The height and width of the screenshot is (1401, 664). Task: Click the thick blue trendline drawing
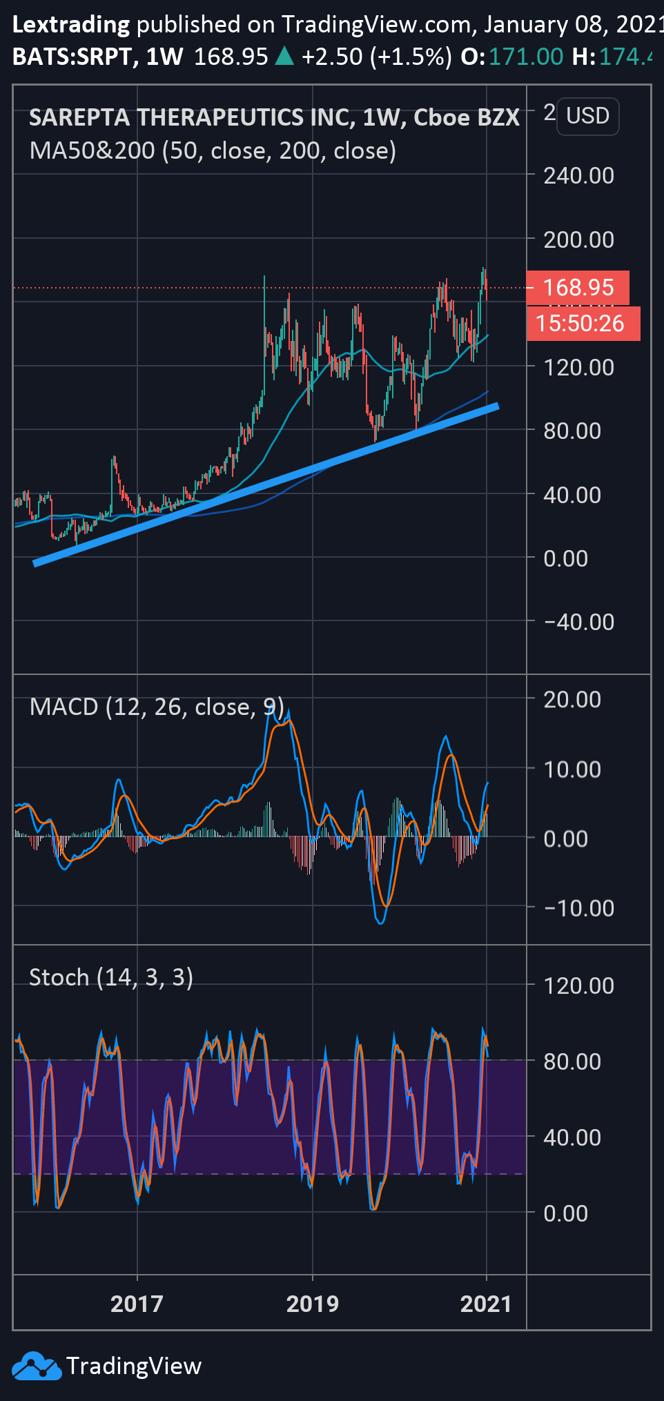(x=266, y=485)
